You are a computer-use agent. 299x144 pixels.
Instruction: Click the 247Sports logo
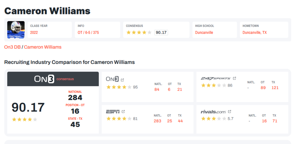pos(216,78)
